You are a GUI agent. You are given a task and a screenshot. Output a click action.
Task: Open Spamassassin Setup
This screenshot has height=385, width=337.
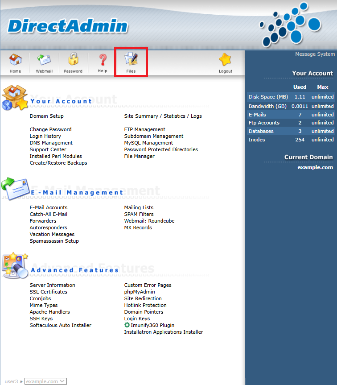tap(54, 241)
